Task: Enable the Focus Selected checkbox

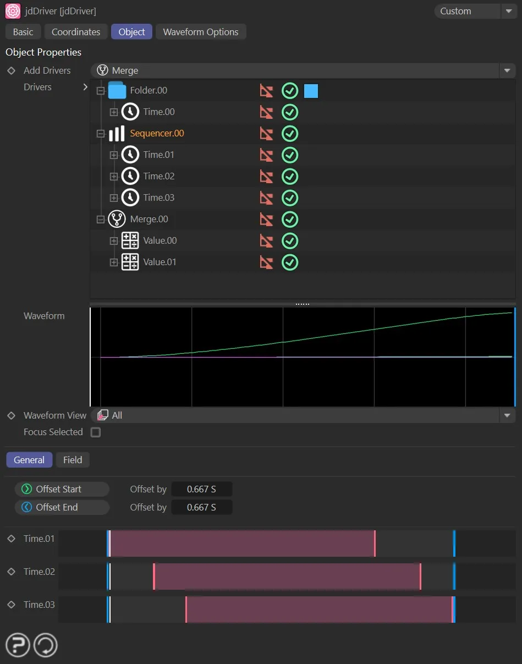Action: [x=96, y=432]
